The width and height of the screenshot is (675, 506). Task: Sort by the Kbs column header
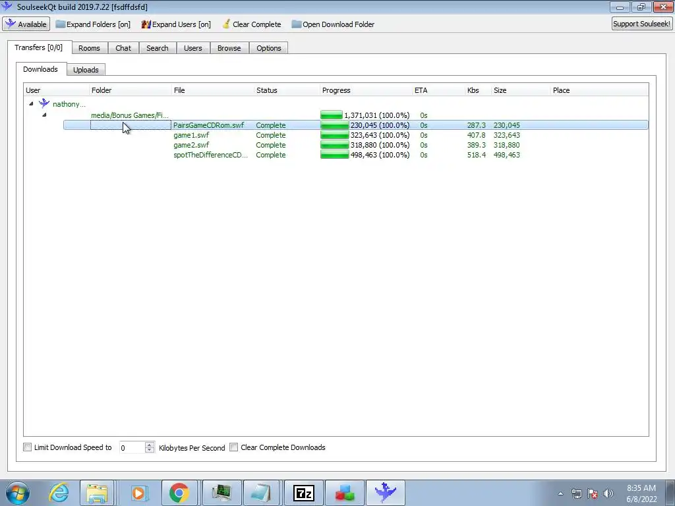tap(478, 90)
